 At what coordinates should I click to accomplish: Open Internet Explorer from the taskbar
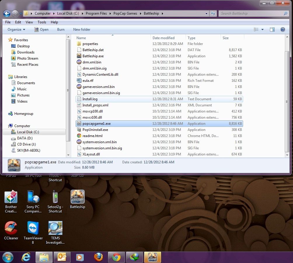[26, 257]
